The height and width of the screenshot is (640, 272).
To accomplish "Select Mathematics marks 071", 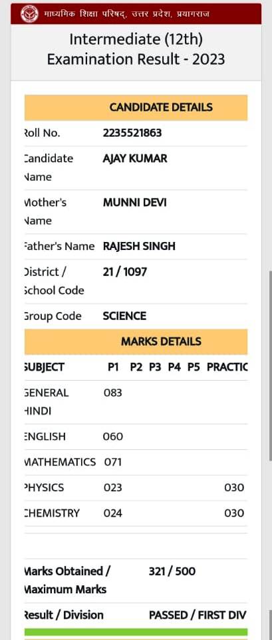I will [x=113, y=463].
